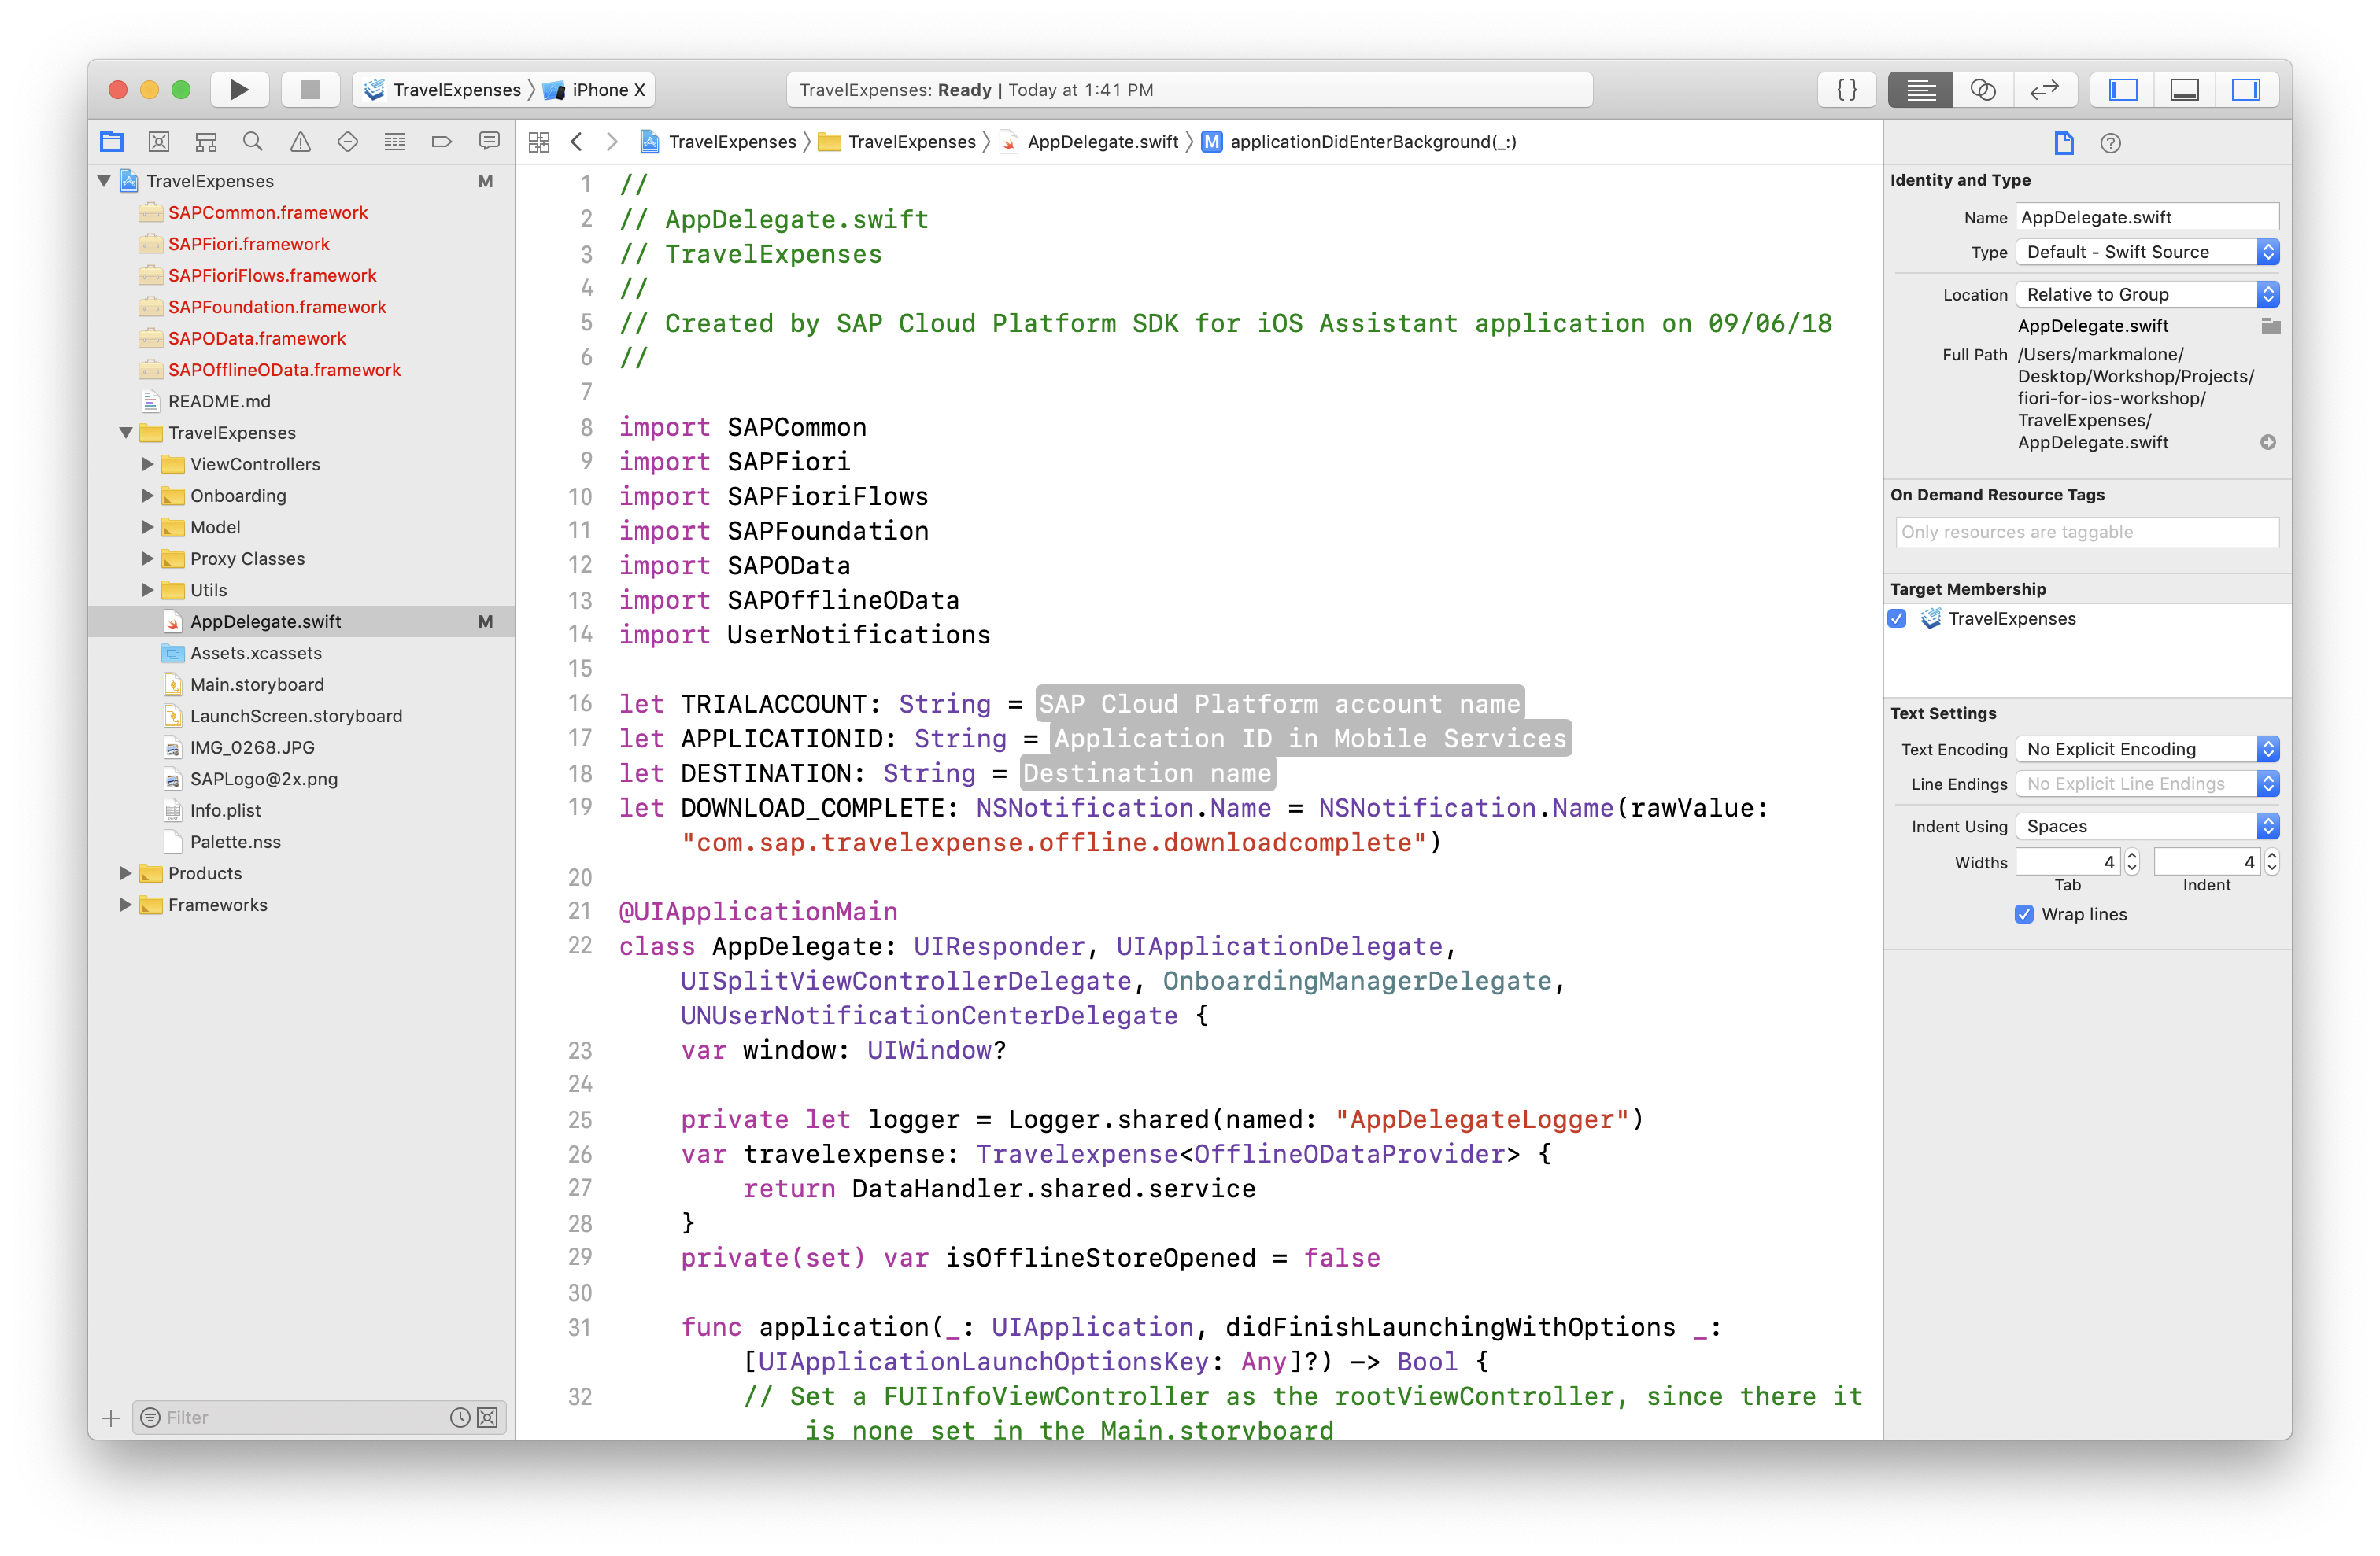Screen dimensions: 2380x1556
Task: Toggle the Navigator panel visibility
Action: point(2123,90)
